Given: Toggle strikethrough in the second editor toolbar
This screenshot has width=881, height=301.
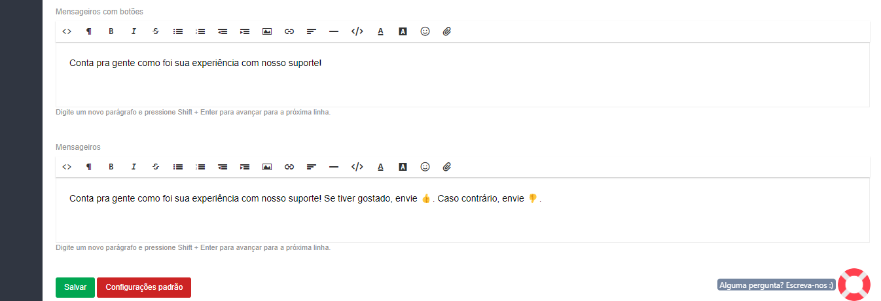Looking at the screenshot, I should (156, 167).
